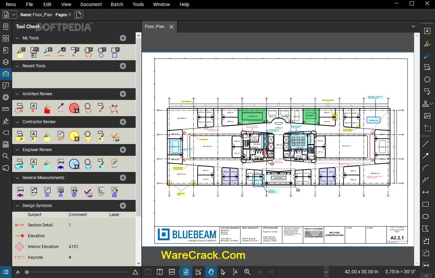
Task: Click the Zoom tool in the bottom bar
Action: [247, 272]
